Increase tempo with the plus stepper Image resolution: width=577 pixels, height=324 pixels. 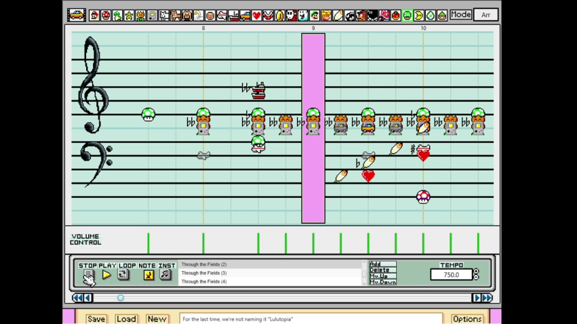tap(476, 272)
